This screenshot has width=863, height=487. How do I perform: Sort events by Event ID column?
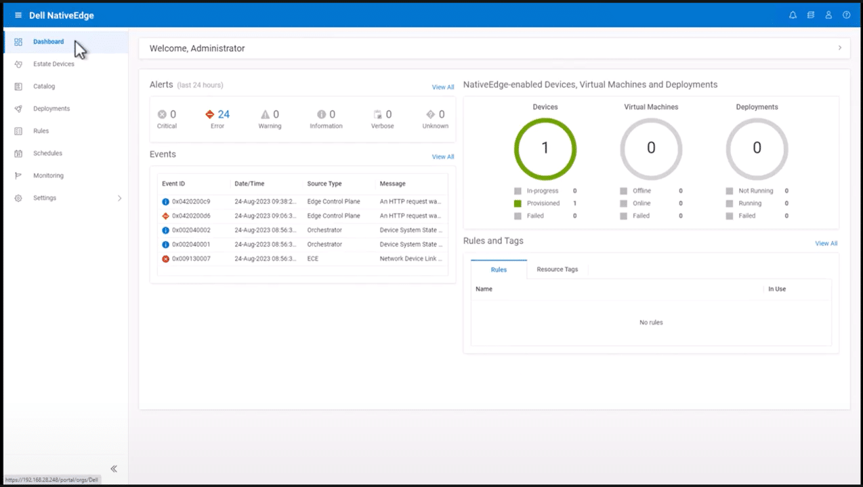point(173,183)
